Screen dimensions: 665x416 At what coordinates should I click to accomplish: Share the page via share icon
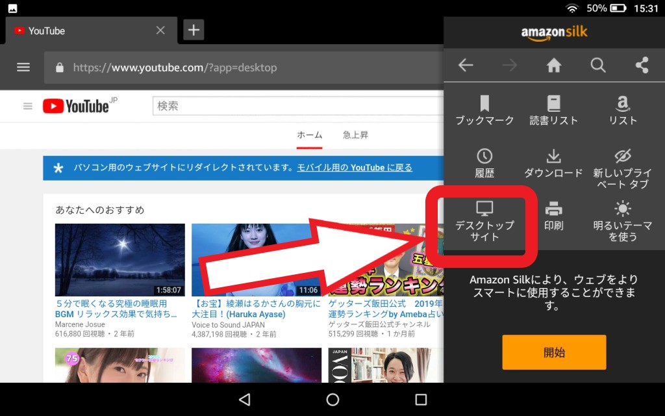pyautogui.click(x=642, y=65)
